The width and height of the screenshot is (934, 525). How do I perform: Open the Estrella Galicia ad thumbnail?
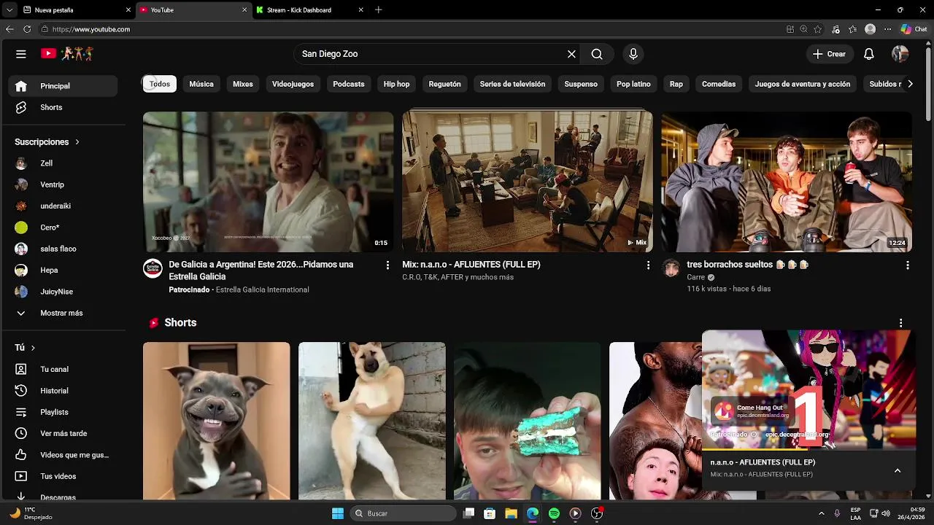pyautogui.click(x=268, y=182)
